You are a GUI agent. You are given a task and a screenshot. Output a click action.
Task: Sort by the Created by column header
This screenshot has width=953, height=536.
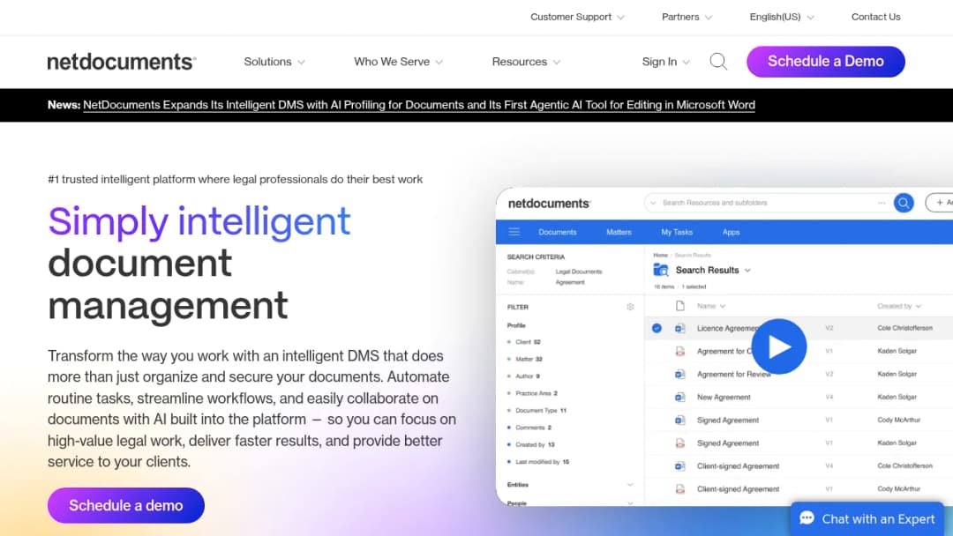click(x=899, y=306)
